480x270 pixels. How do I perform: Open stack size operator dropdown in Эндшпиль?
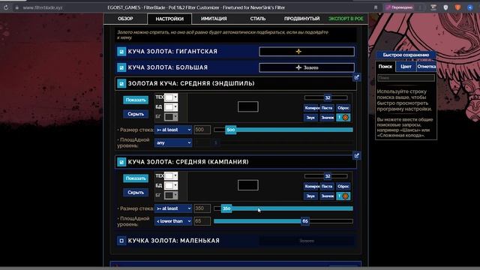173,130
